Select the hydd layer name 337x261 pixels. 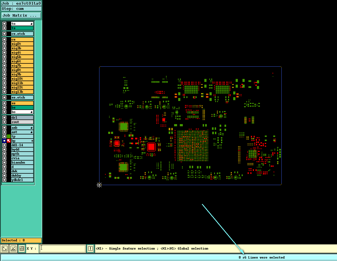(x=22, y=149)
